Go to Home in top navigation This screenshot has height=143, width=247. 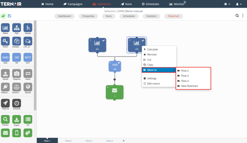pos(47,4)
